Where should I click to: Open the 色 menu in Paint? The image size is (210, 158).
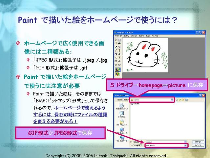148,36
